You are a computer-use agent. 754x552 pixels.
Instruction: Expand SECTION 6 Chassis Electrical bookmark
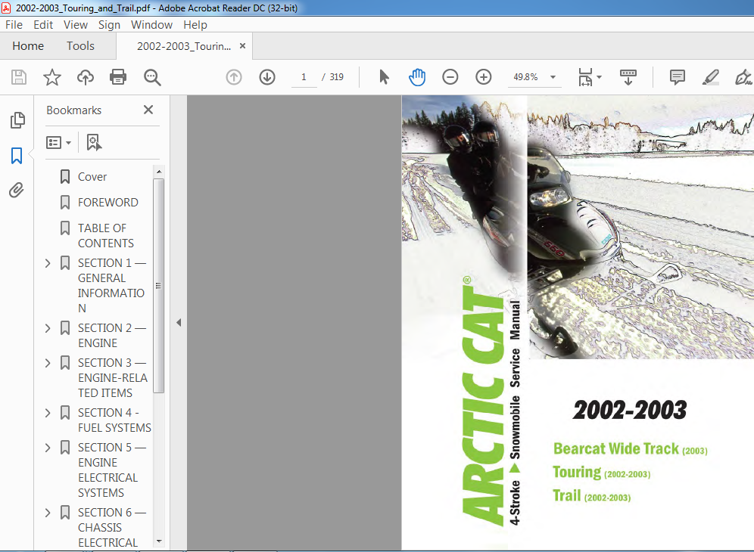48,513
